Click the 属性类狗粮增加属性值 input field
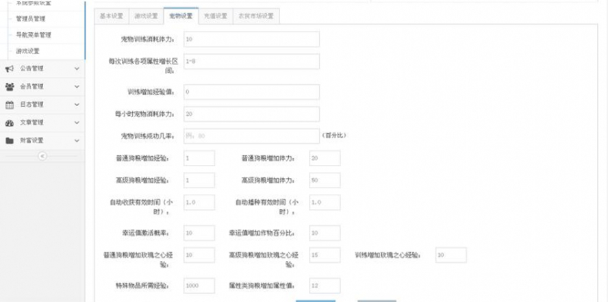This screenshot has width=608, height=302. click(x=325, y=286)
